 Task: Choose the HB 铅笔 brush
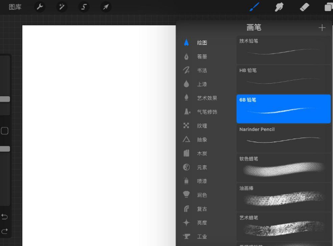tap(284, 79)
